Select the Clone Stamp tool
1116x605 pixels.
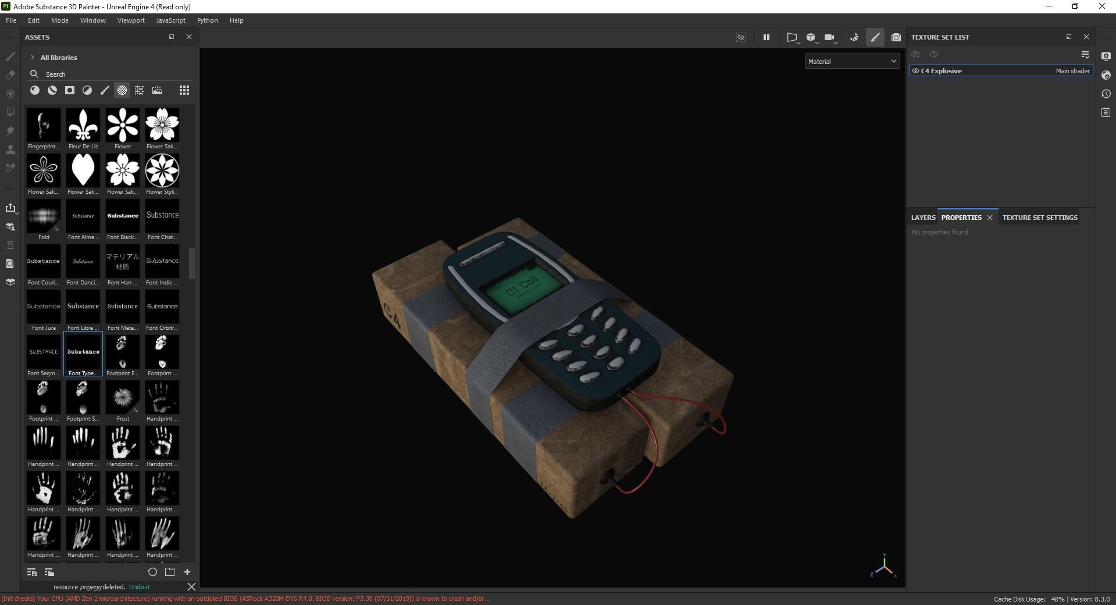coord(10,150)
